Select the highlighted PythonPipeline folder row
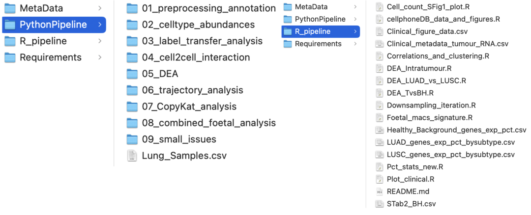This screenshot has height=215, width=531. (54, 25)
